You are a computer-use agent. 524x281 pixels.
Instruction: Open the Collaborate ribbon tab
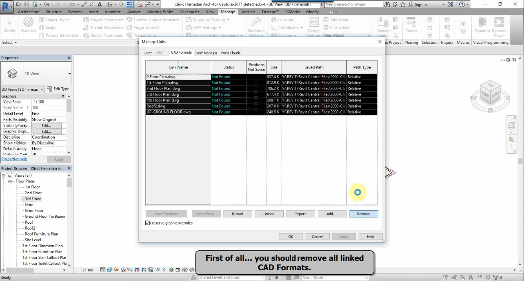pyautogui.click(x=190, y=12)
